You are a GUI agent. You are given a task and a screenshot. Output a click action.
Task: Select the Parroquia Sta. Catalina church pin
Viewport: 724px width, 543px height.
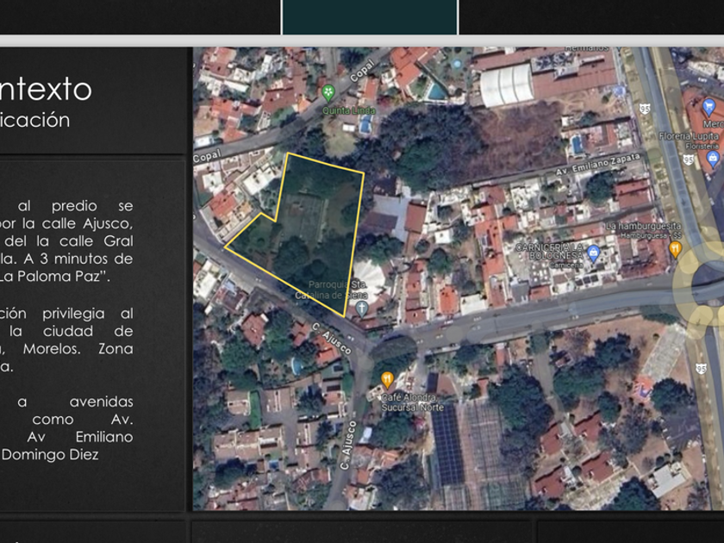coord(361,307)
